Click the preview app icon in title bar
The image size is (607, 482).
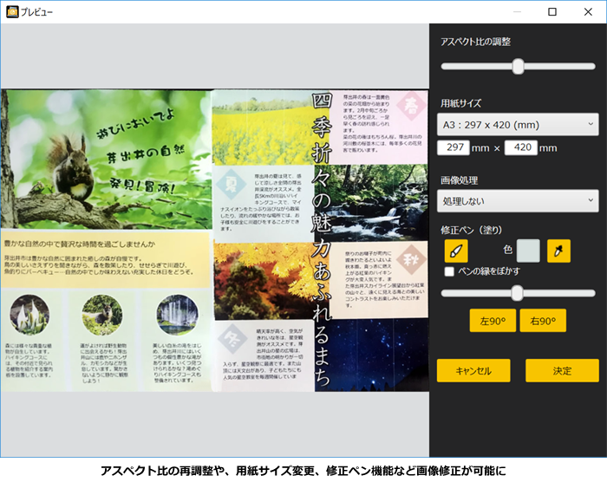tap(10, 12)
